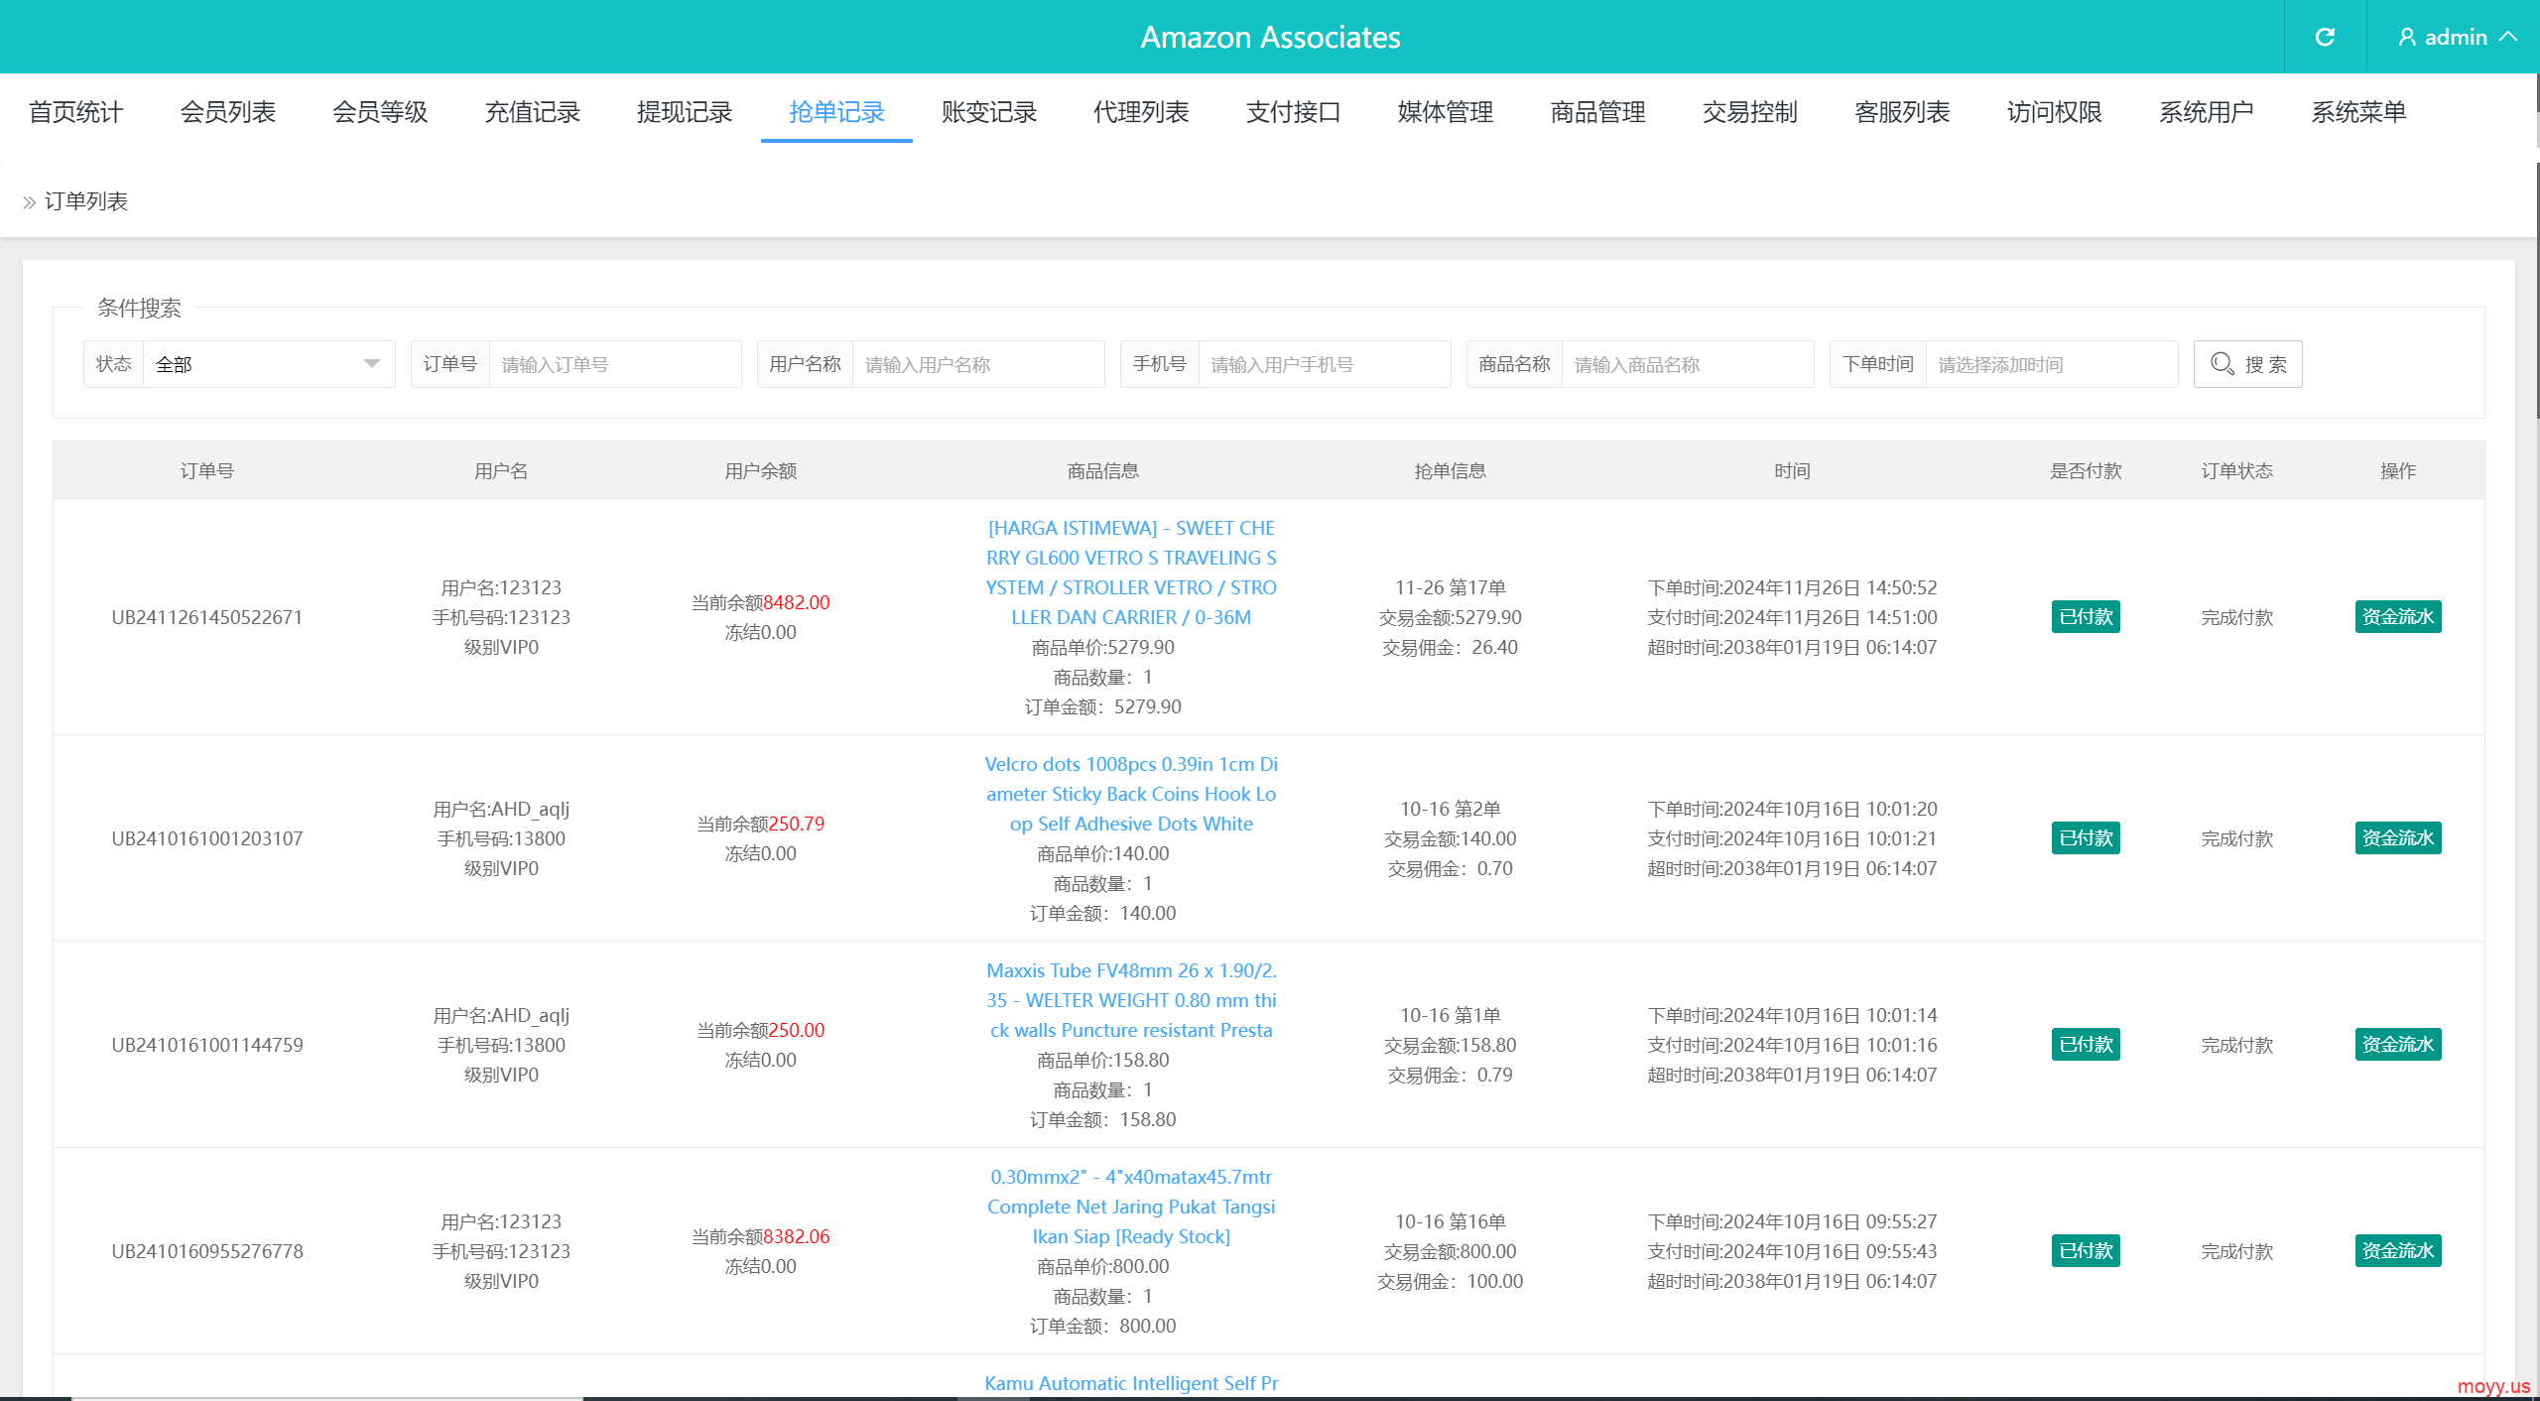Click 已付款 badge for order UB2411261450522671
The height and width of the screenshot is (1401, 2540).
[2086, 617]
